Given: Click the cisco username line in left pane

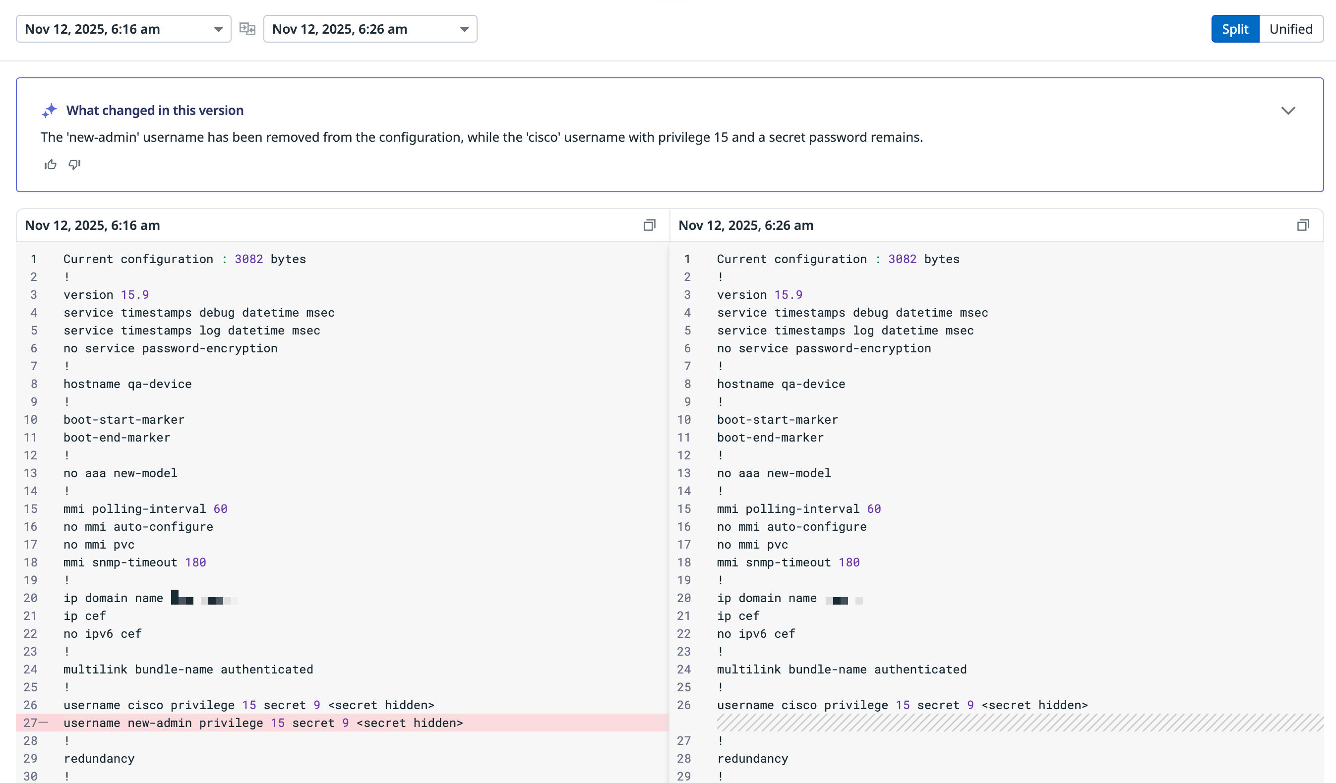Looking at the screenshot, I should [248, 705].
